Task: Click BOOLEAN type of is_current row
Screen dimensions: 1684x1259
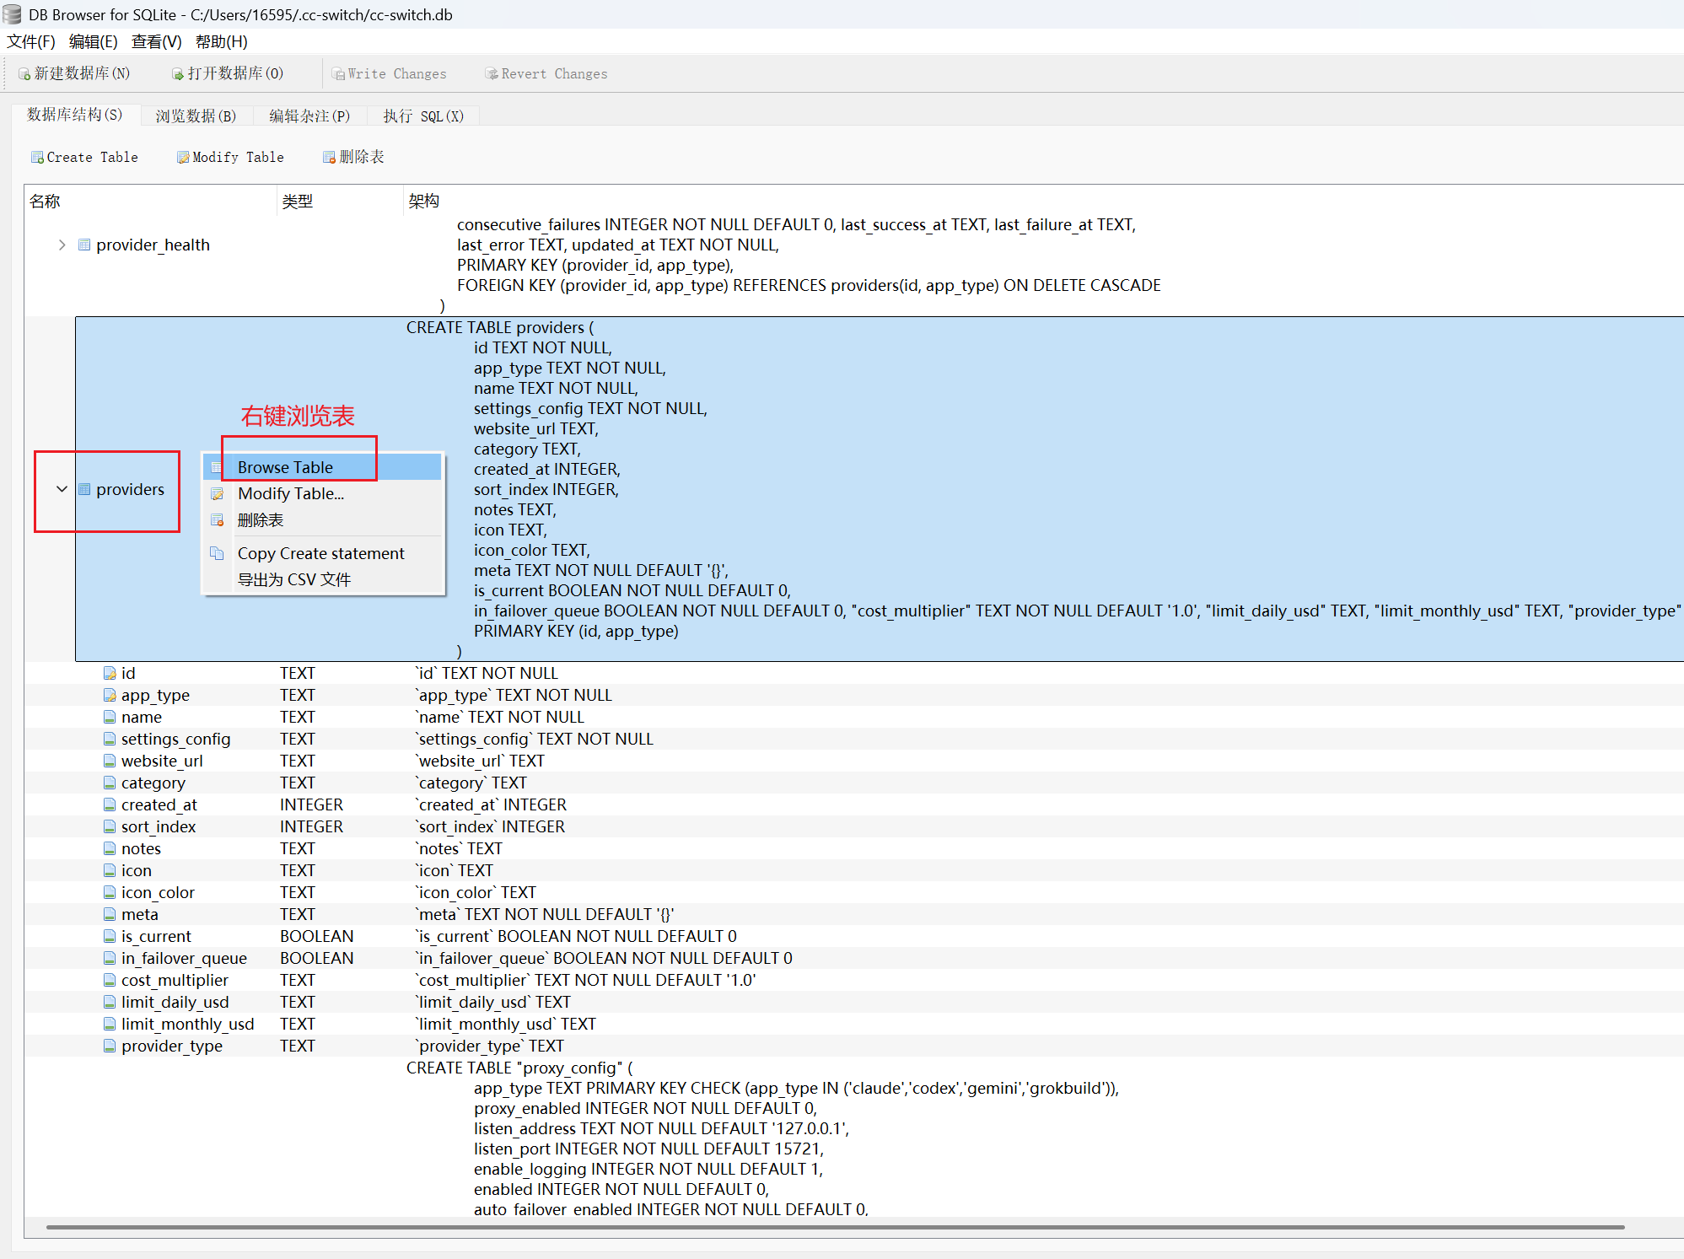Action: point(316,936)
